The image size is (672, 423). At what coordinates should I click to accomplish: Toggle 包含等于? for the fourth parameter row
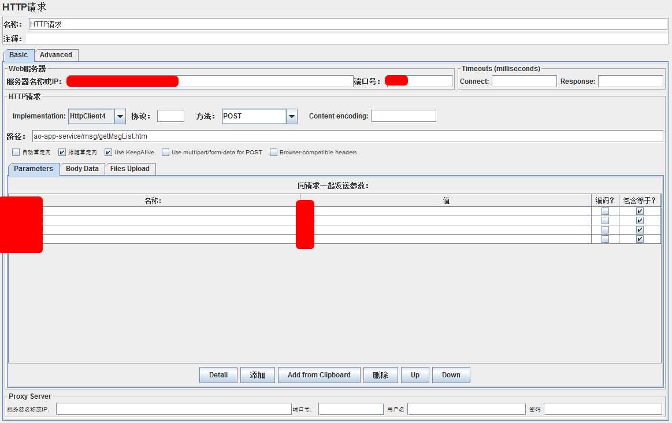640,239
